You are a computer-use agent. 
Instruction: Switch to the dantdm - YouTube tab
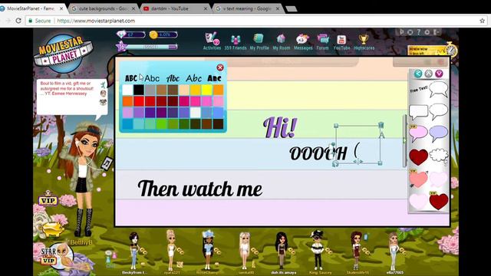[x=174, y=8]
